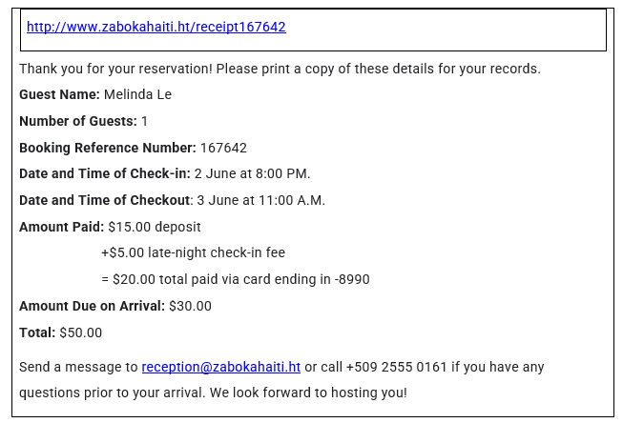This screenshot has height=423, width=623.
Task: Click the "Number of Guests:" label
Action: tap(78, 121)
